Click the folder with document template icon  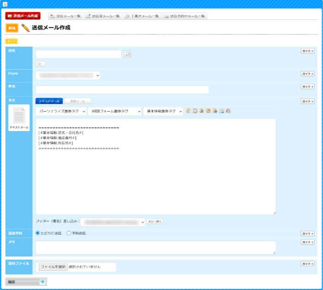click(188, 111)
